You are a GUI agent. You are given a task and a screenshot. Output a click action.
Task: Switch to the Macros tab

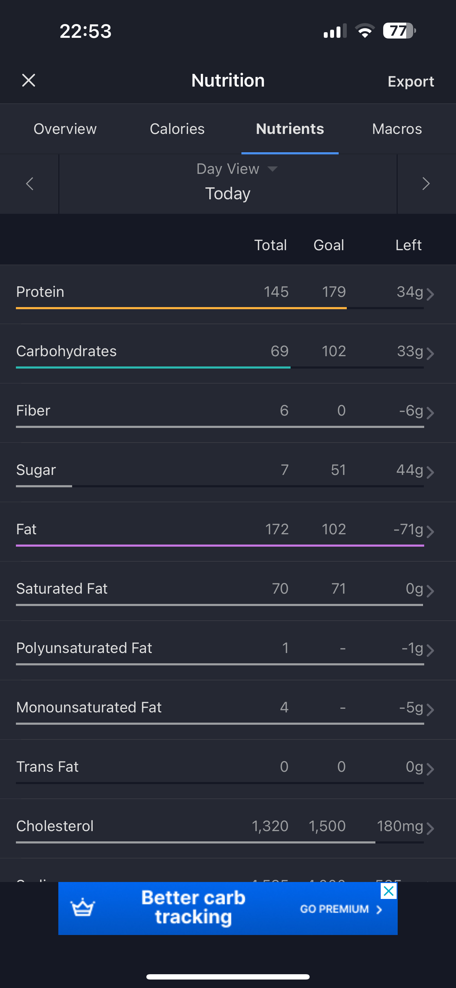coord(397,129)
